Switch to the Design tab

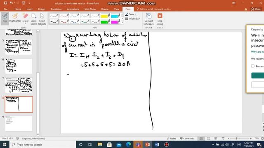41,9
